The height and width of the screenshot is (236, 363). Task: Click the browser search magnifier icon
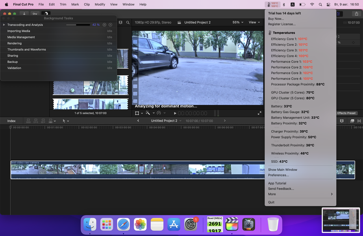128,23
